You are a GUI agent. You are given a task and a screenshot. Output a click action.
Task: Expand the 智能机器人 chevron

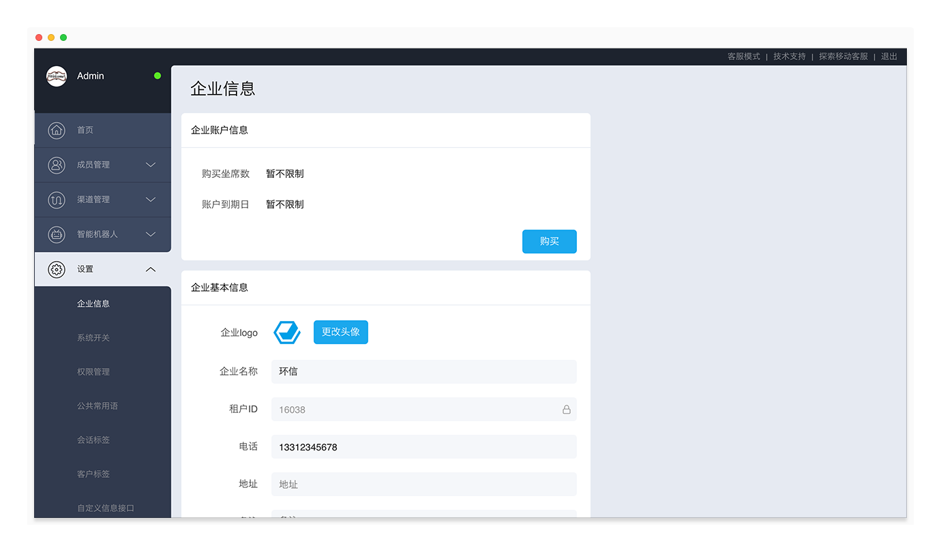(x=151, y=234)
